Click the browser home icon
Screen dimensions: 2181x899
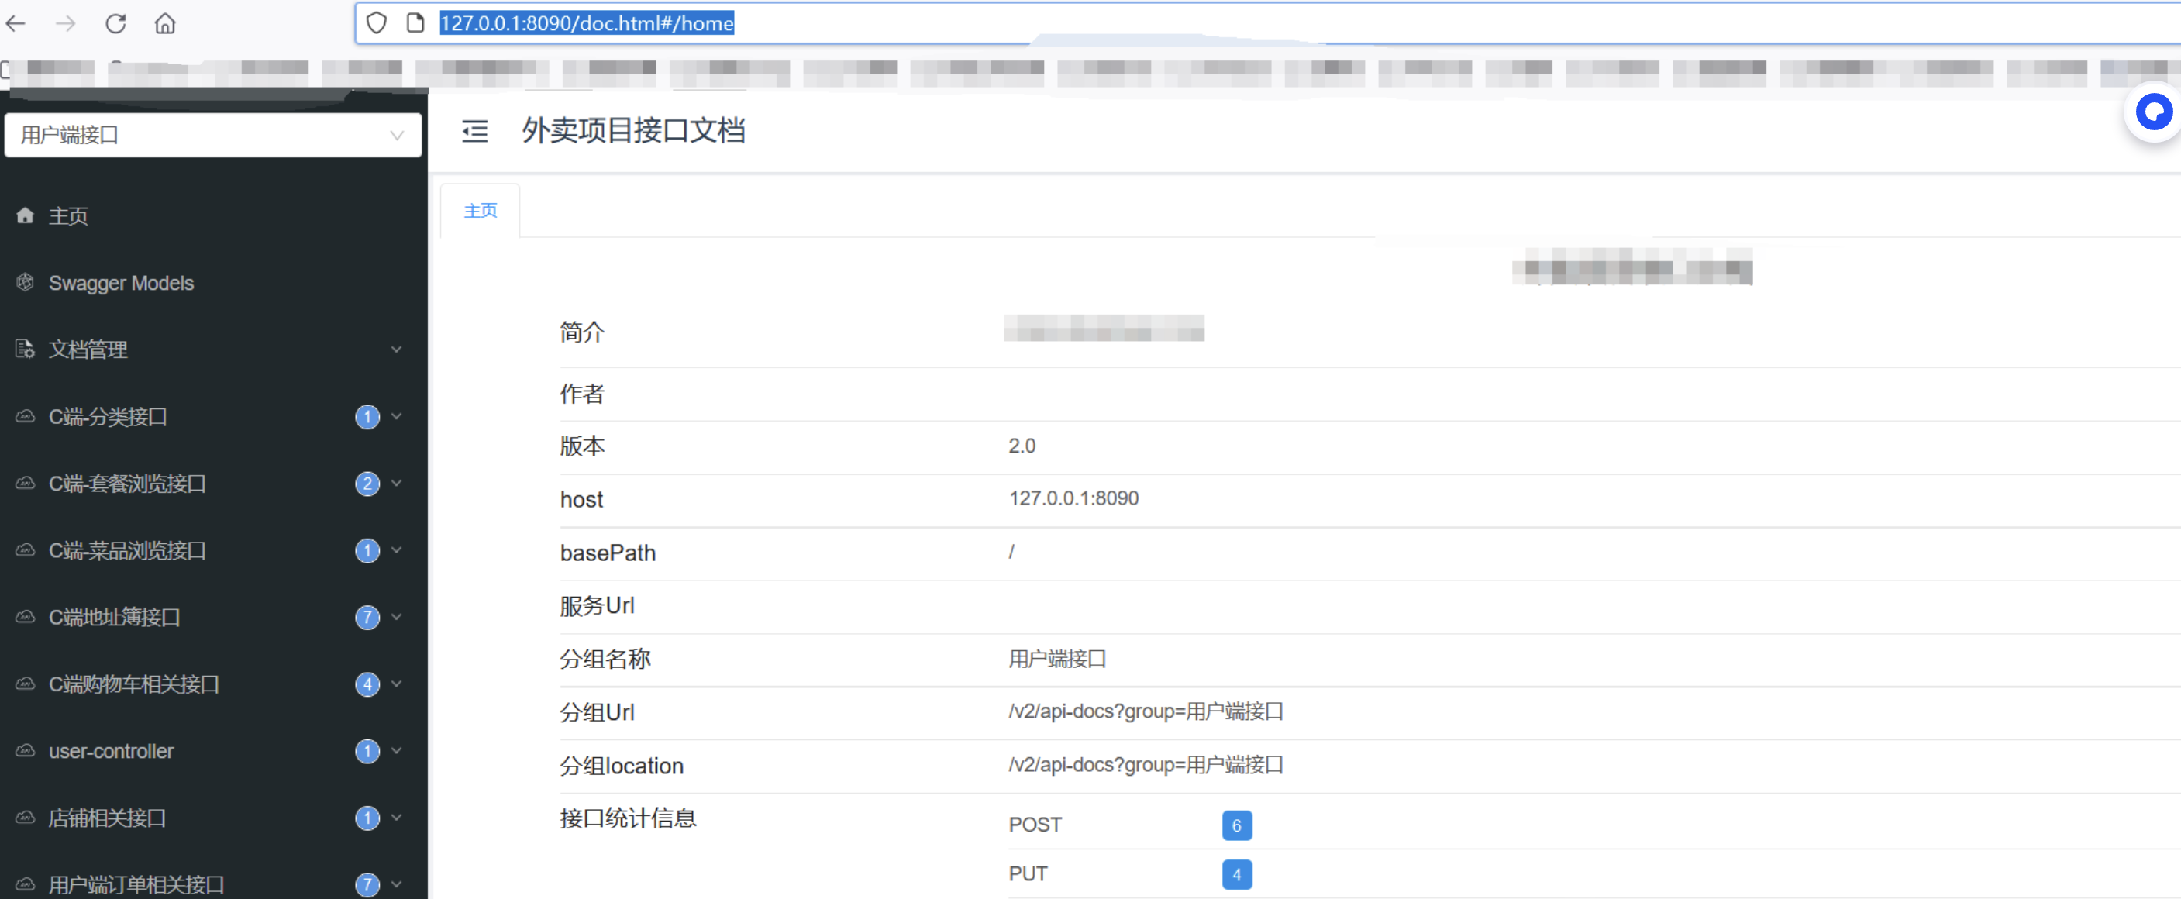pos(165,22)
